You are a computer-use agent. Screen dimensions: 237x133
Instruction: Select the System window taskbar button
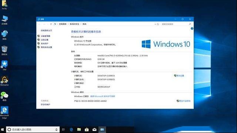(x=102, y=130)
